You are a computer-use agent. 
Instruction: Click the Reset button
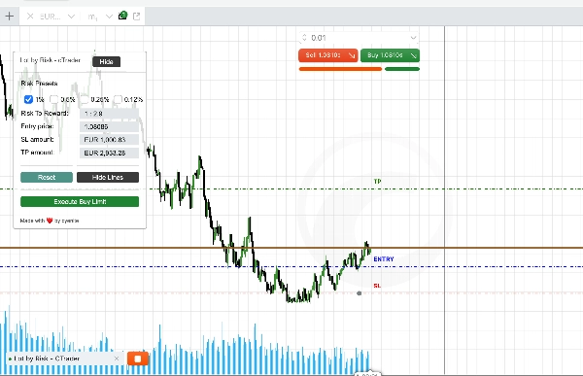click(47, 178)
